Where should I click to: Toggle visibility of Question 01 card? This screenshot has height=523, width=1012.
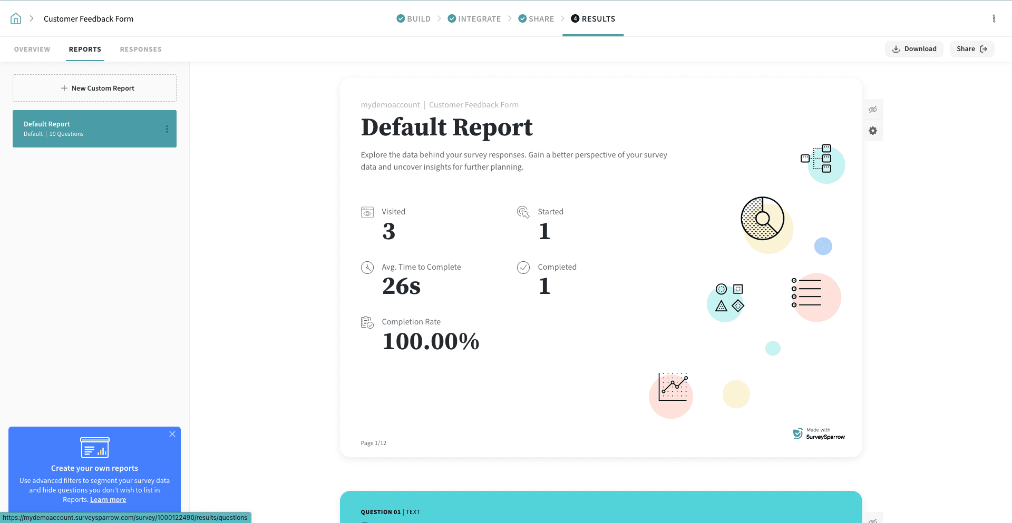873,520
